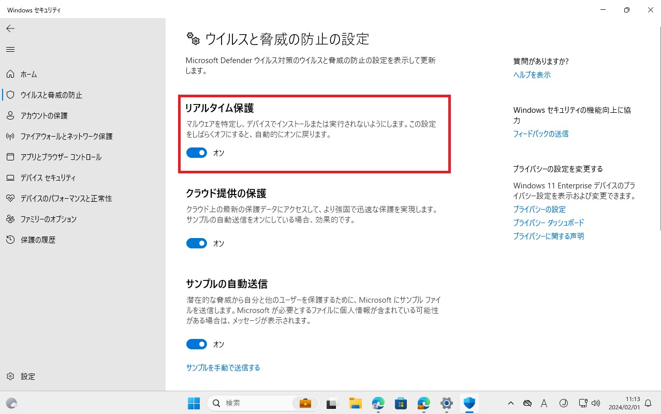This screenshot has height=414, width=661.
Task: Open 設定 at the sidebar bottom
Action: [83, 376]
